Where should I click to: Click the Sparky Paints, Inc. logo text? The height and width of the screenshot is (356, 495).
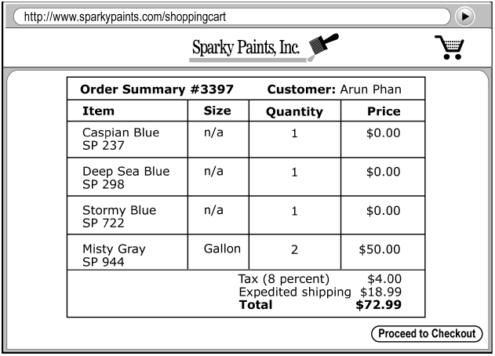point(246,49)
